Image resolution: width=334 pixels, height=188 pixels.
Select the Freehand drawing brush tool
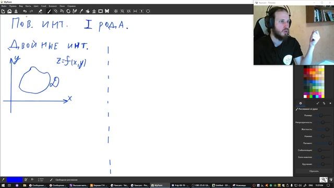pyautogui.click(x=49, y=11)
